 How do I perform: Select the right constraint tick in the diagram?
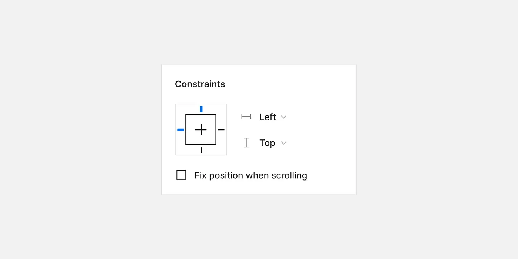222,129
